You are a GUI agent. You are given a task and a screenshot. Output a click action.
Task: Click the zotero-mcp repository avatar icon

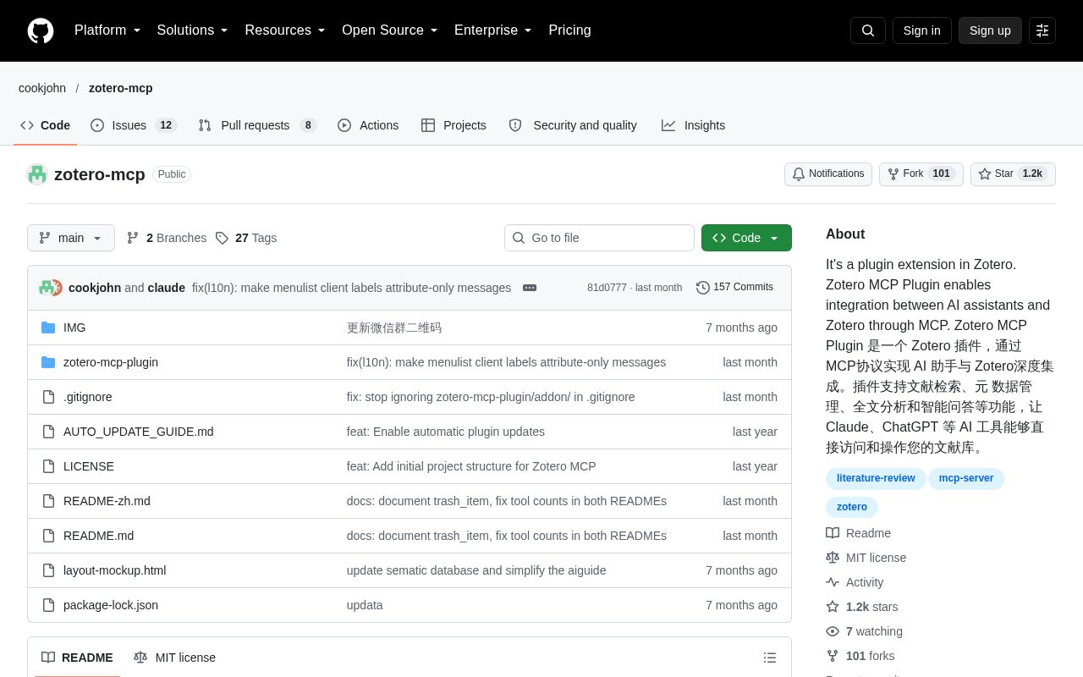[x=37, y=174]
